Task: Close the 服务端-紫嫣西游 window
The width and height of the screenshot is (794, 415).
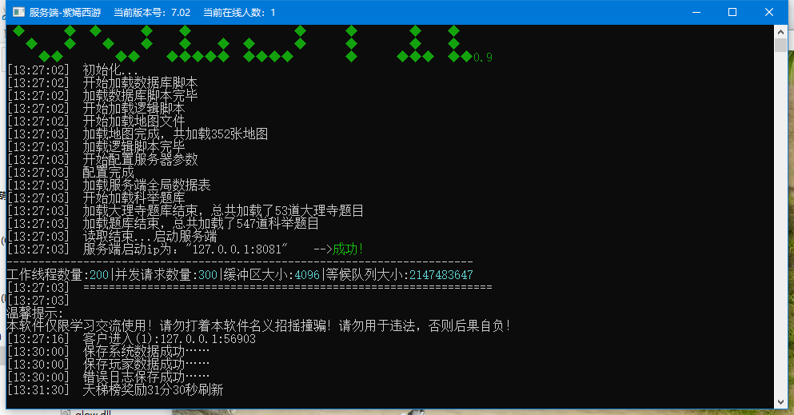Action: click(x=768, y=12)
